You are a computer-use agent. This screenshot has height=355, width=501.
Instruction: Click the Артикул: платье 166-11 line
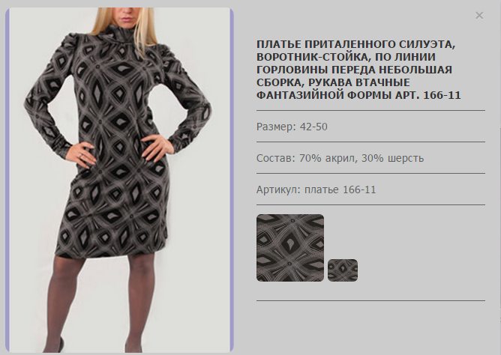tap(316, 189)
